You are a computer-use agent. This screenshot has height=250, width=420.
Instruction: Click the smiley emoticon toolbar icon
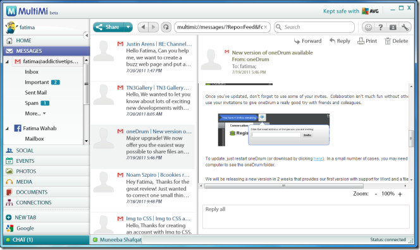pos(368,27)
